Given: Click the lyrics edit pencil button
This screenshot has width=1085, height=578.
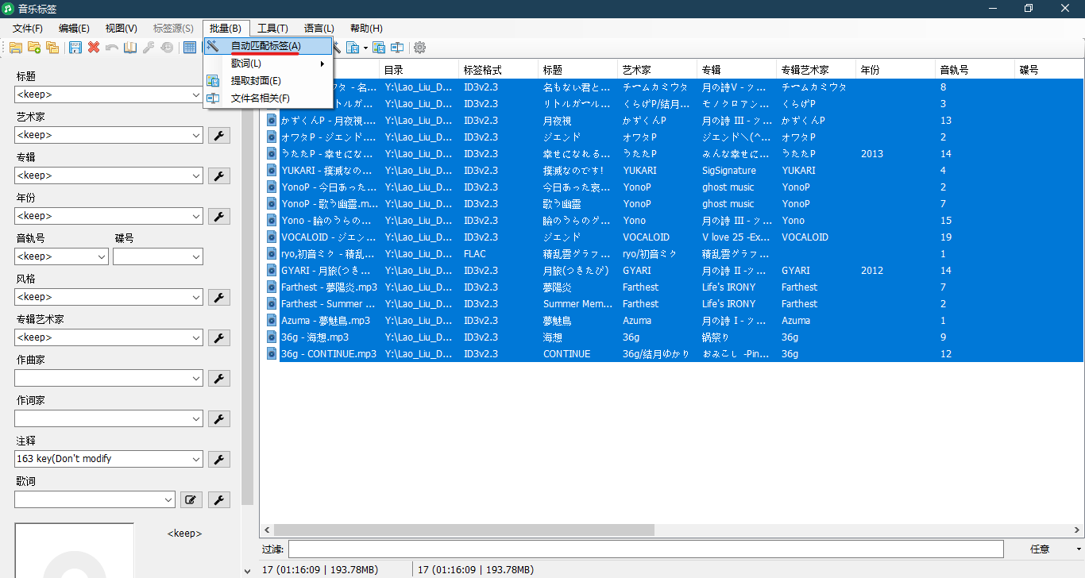Looking at the screenshot, I should click(191, 499).
